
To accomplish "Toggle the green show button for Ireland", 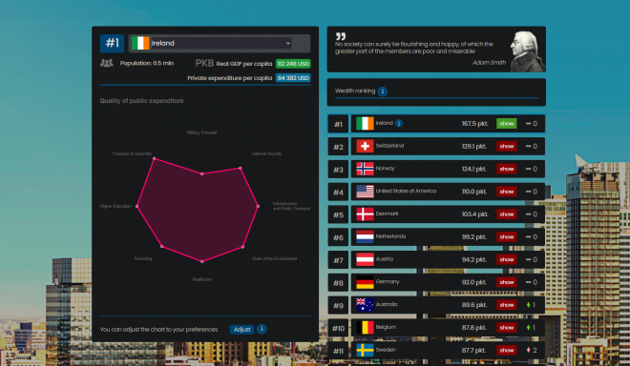I will [506, 124].
